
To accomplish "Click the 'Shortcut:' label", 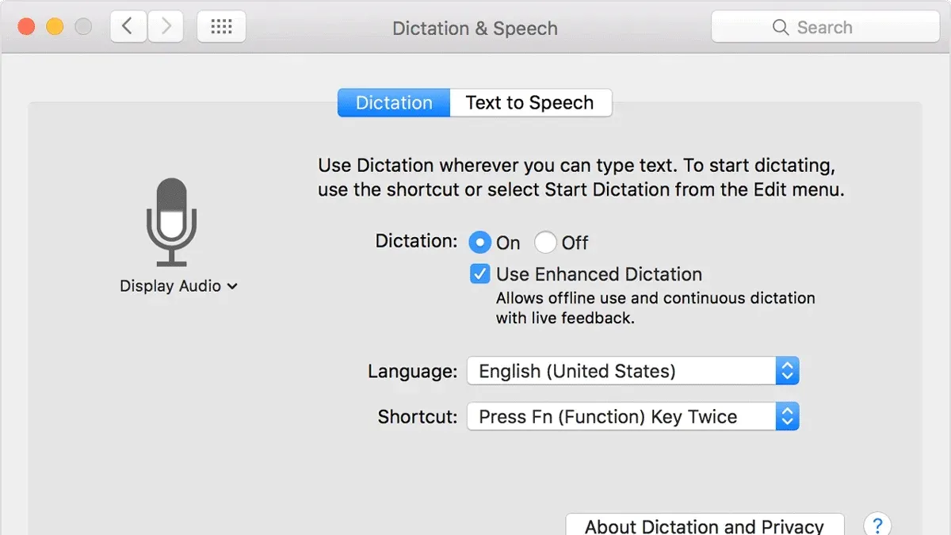I will [x=418, y=417].
